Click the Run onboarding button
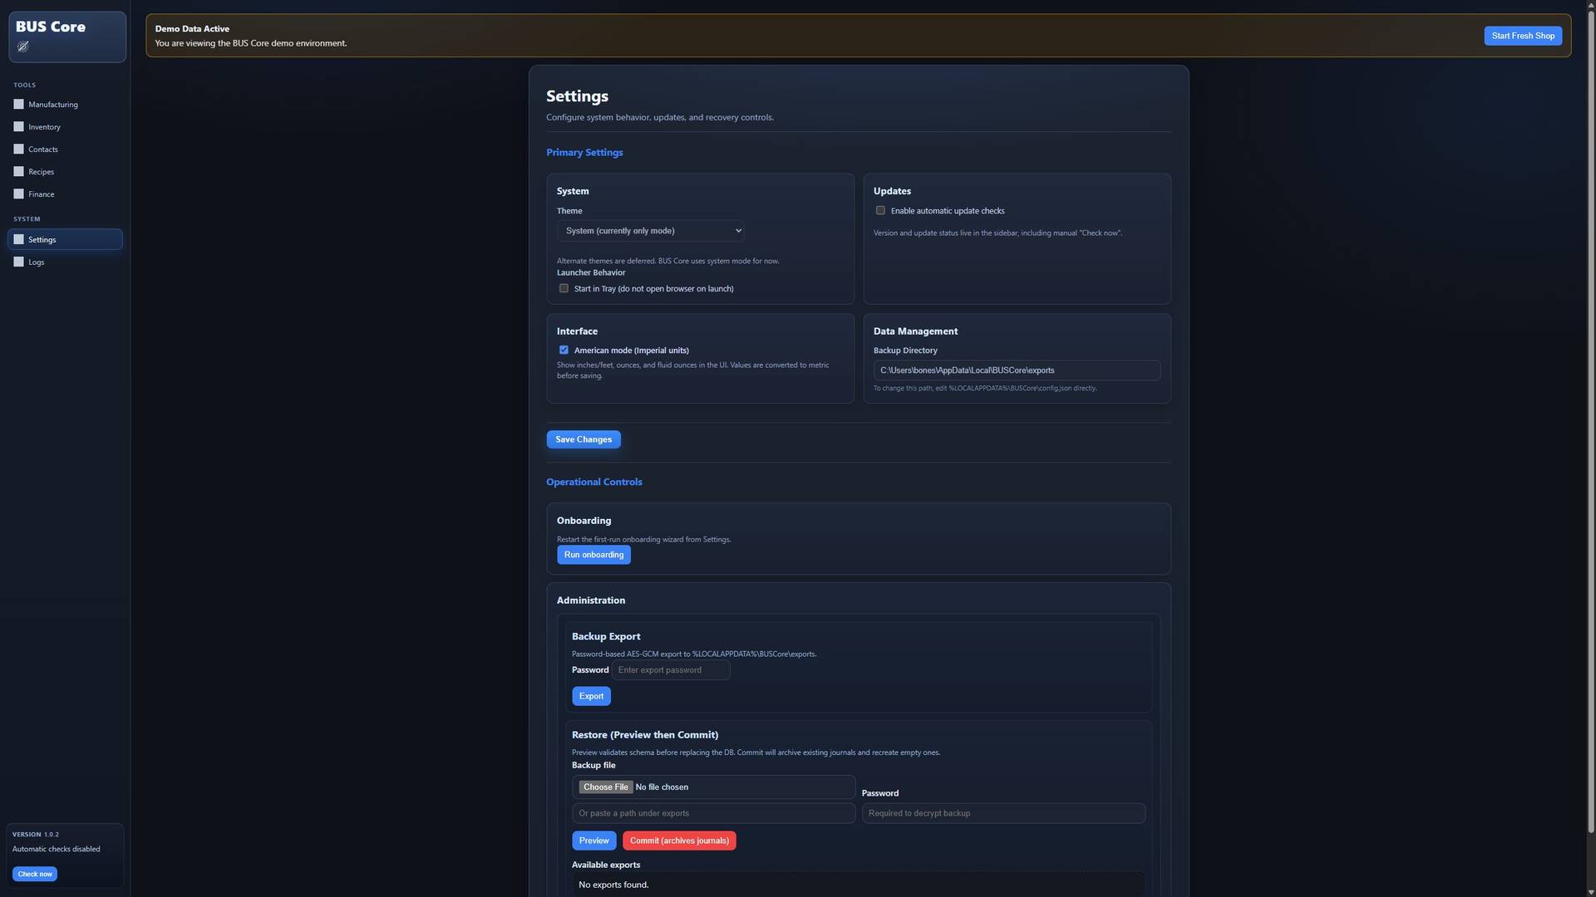The height and width of the screenshot is (897, 1596). pyautogui.click(x=594, y=555)
